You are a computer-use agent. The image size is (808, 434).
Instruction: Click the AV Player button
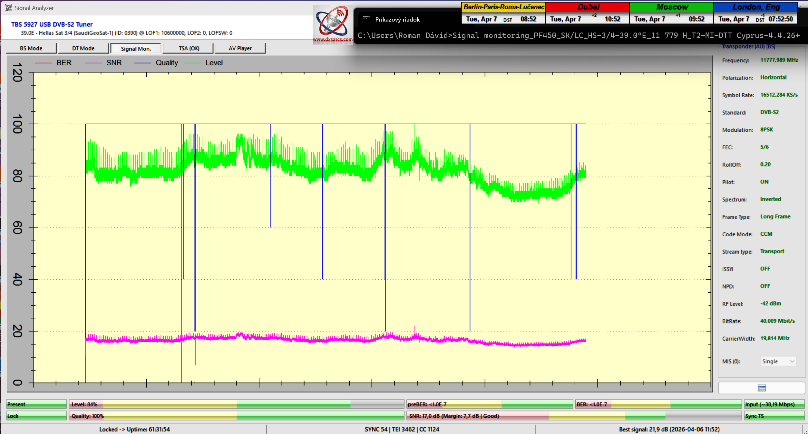coord(240,48)
